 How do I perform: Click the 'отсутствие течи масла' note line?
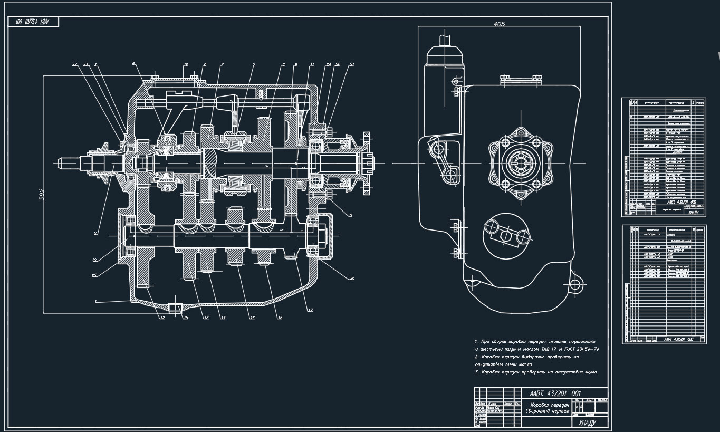pyautogui.click(x=503, y=364)
